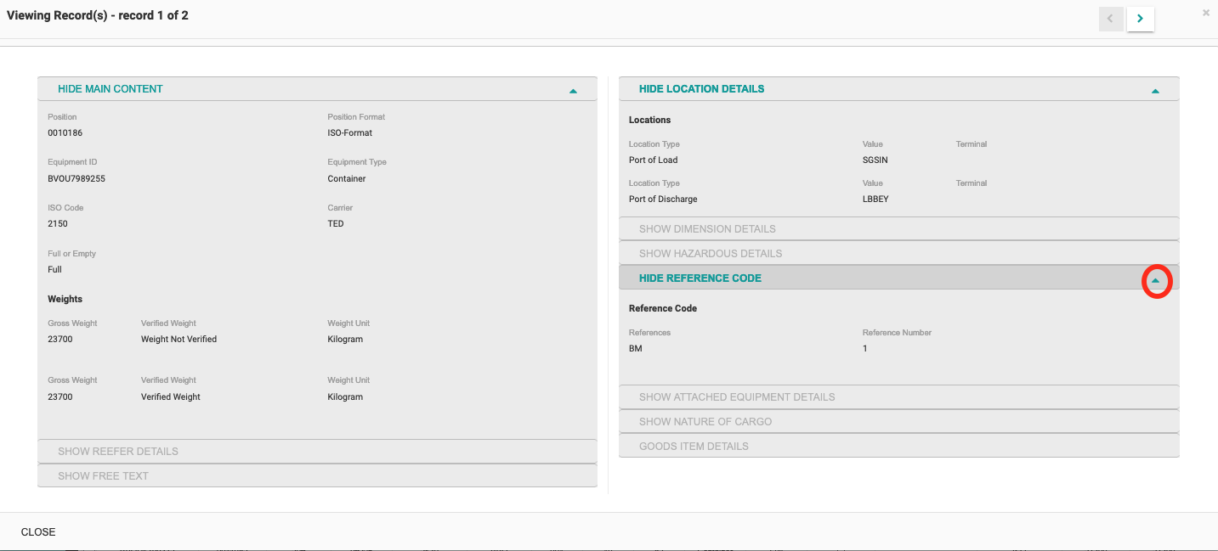Click the Port of Discharge value LBBEY
1218x551 pixels.
tap(875, 200)
